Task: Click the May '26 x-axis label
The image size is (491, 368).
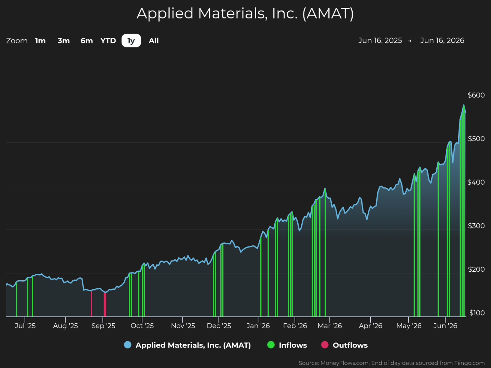Action: [409, 326]
